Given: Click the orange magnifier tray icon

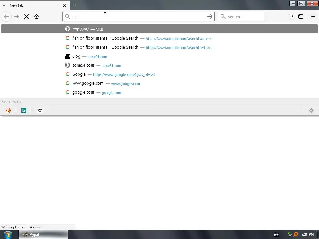Looking at the screenshot, I should (x=296, y=234).
